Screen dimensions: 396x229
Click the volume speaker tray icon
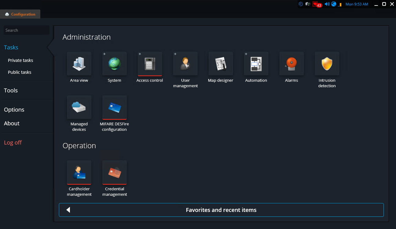click(x=327, y=4)
